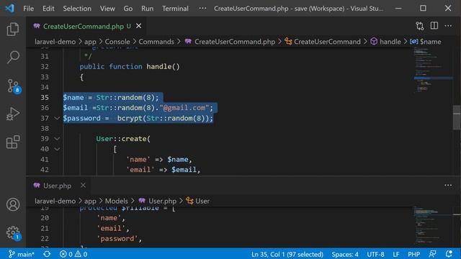Change encoding via UTF-8 status item
Image resolution: width=461 pixels, height=259 pixels.
pyautogui.click(x=375, y=254)
